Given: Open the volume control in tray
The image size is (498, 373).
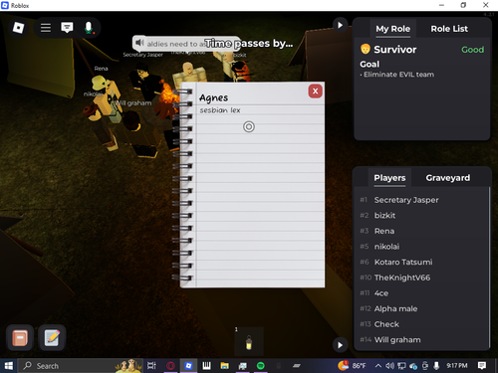Looking at the screenshot, I should pos(389,366).
